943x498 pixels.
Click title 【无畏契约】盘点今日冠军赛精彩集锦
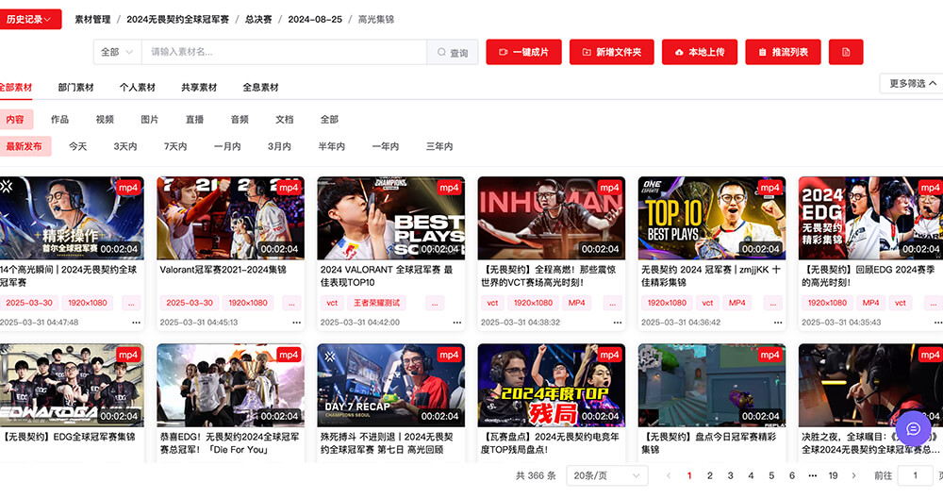[x=708, y=443]
